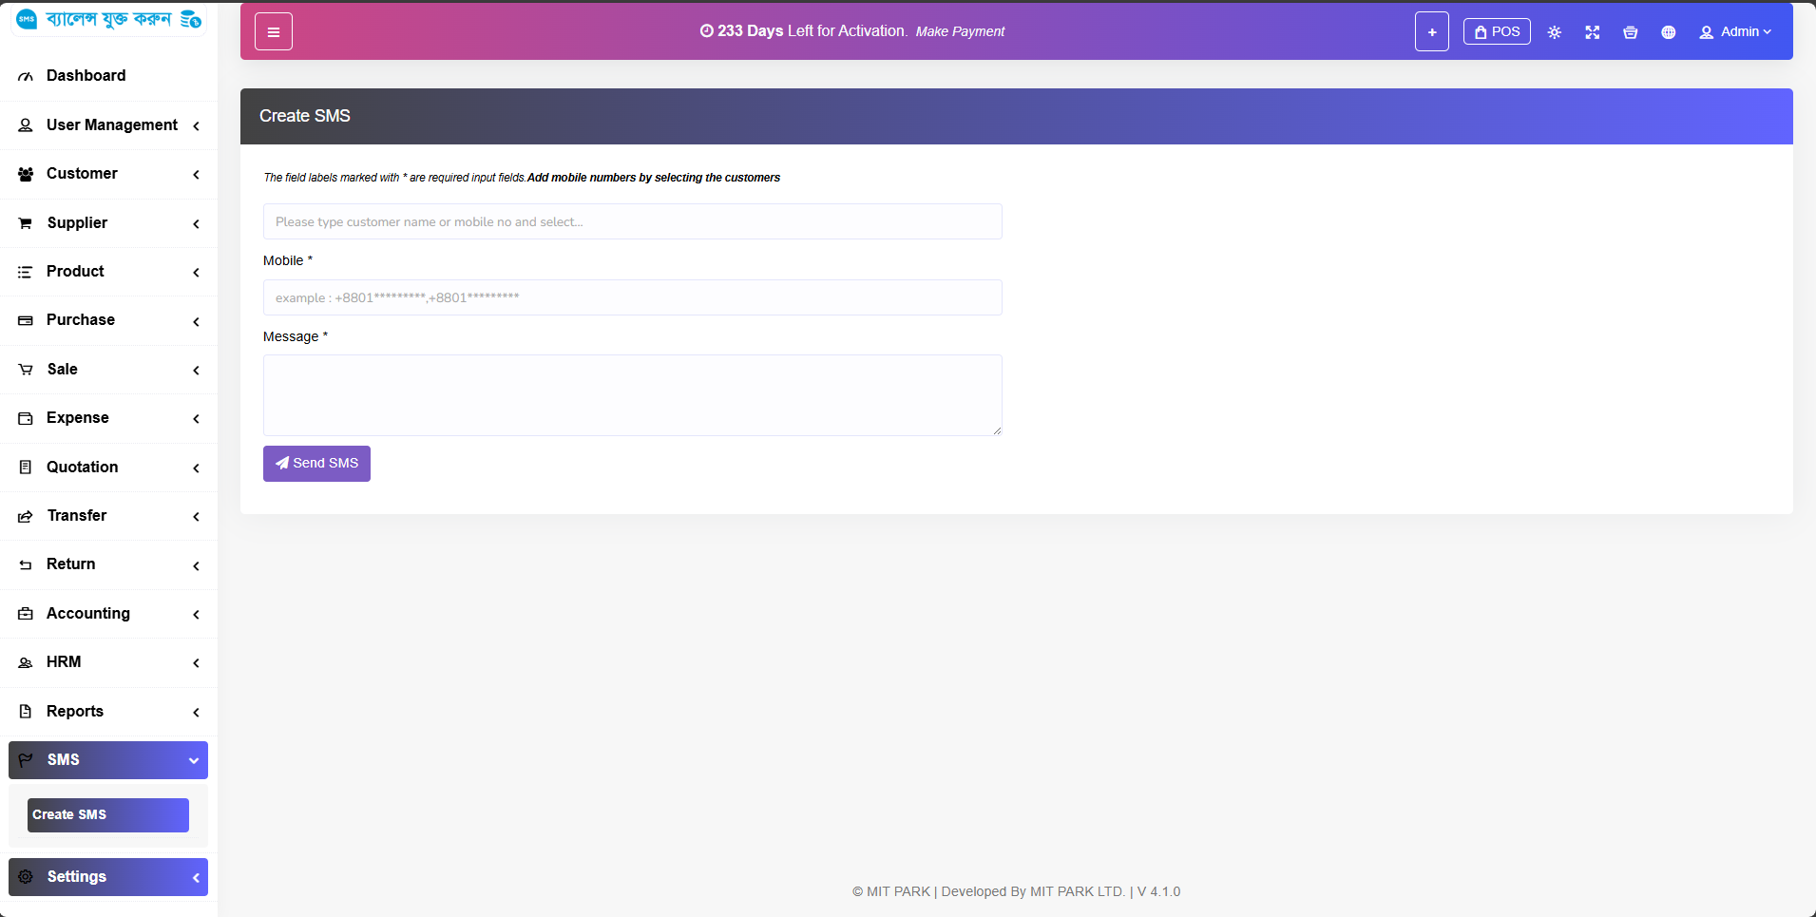The image size is (1816, 917).
Task: Open the POS screen
Action: [x=1496, y=32]
